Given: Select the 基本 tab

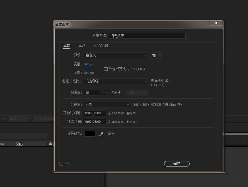Looking at the screenshot, I should [67, 45].
